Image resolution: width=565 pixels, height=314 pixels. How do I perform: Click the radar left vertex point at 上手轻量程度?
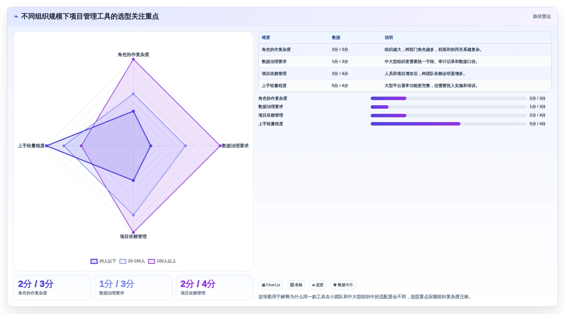coord(47,146)
